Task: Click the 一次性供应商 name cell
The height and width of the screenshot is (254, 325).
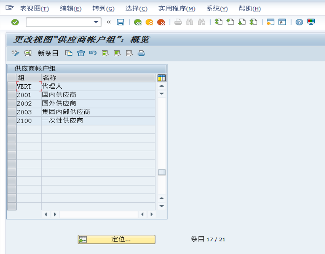Action: click(x=98, y=121)
